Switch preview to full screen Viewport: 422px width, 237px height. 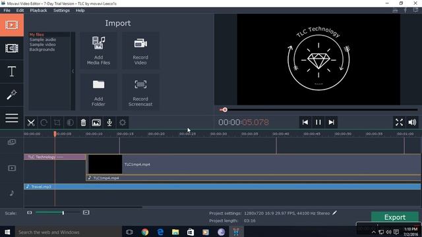(399, 122)
